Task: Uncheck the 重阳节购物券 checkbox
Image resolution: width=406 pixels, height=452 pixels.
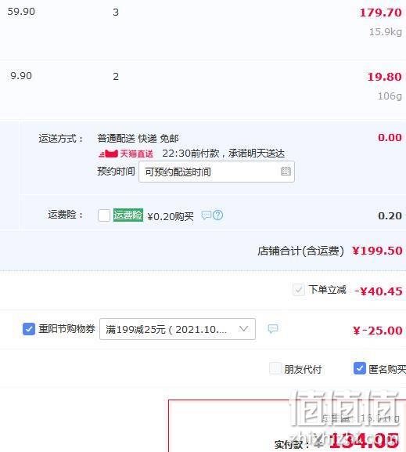Action: [29, 329]
